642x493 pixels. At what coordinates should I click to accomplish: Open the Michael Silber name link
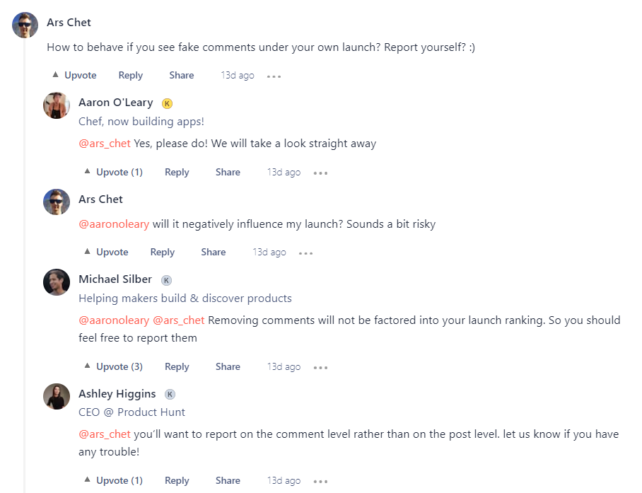(115, 279)
